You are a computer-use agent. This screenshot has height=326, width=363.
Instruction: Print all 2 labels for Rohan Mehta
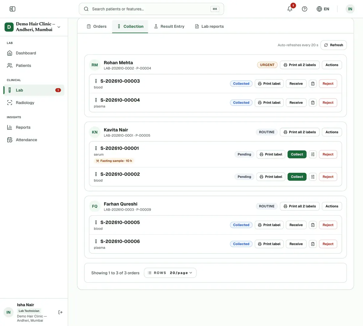tap(299, 65)
